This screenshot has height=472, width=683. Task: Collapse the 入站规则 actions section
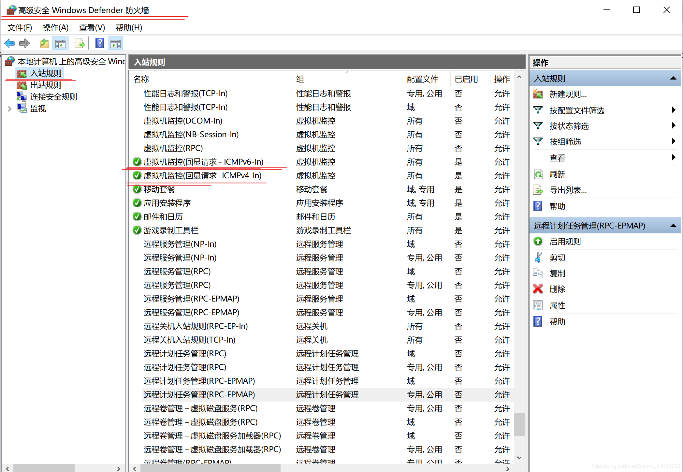[673, 79]
